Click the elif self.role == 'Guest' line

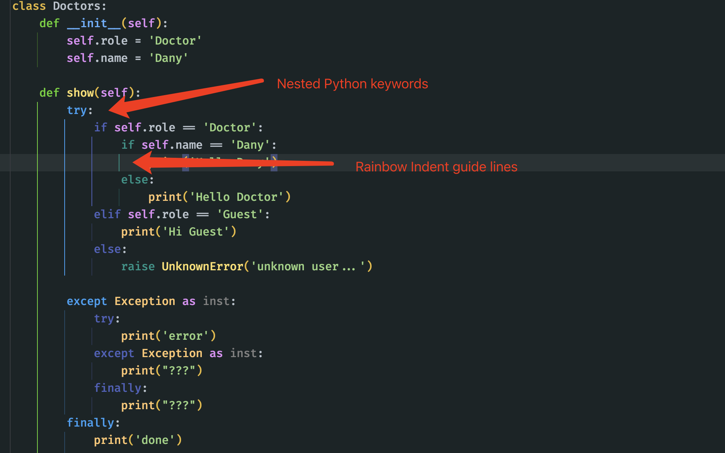(181, 214)
